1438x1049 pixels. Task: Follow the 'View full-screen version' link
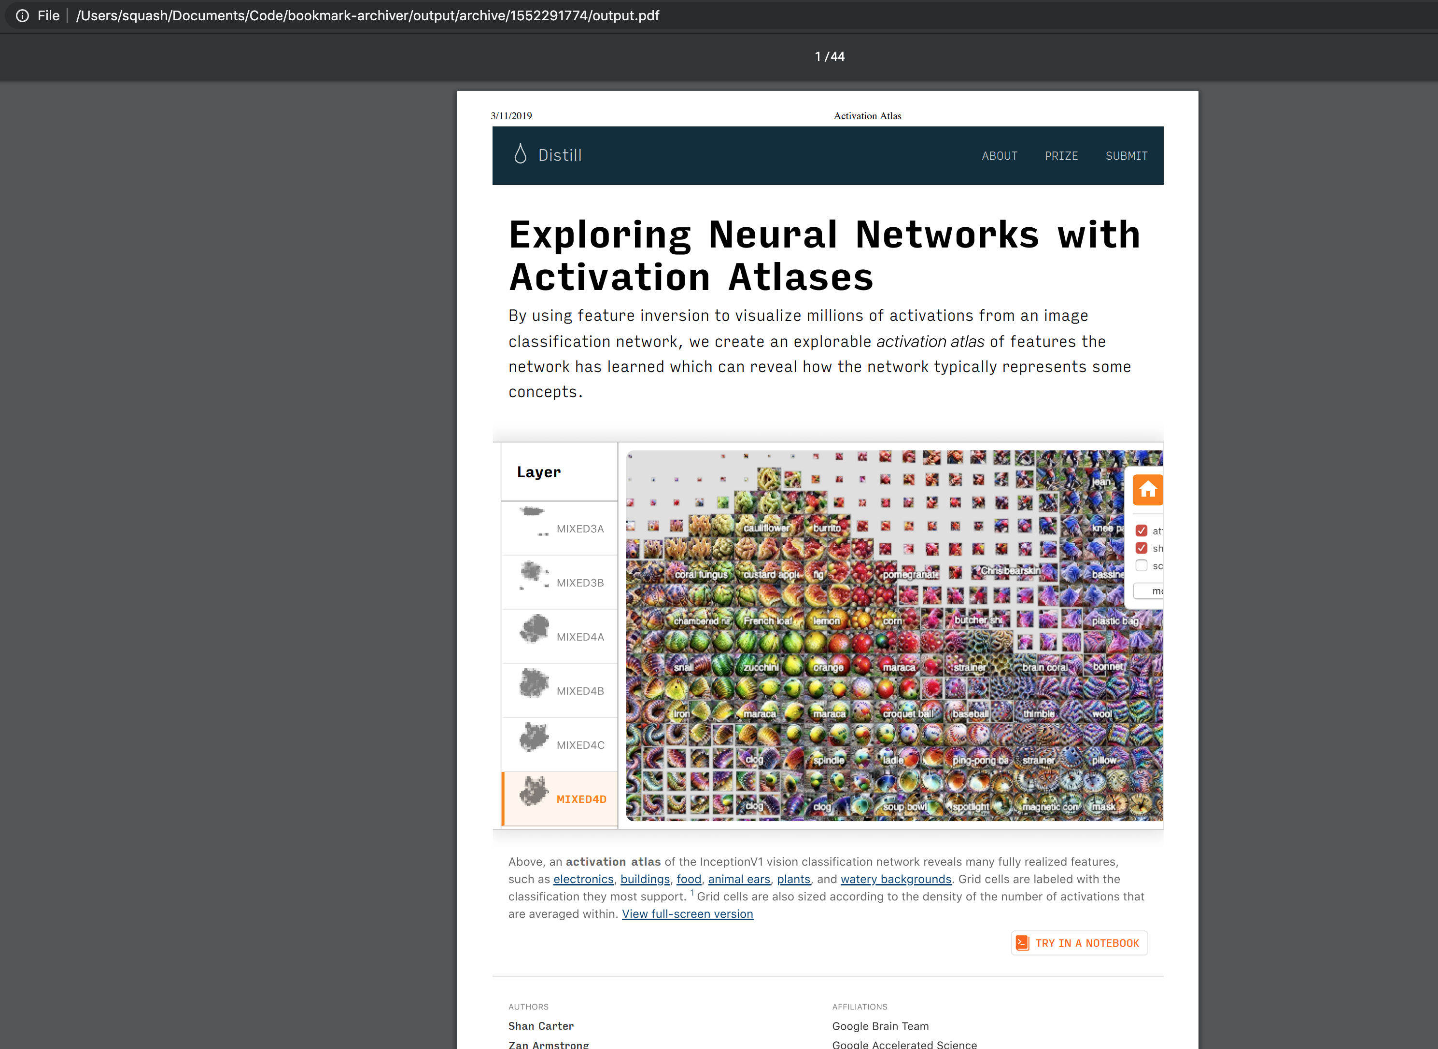[x=687, y=914]
